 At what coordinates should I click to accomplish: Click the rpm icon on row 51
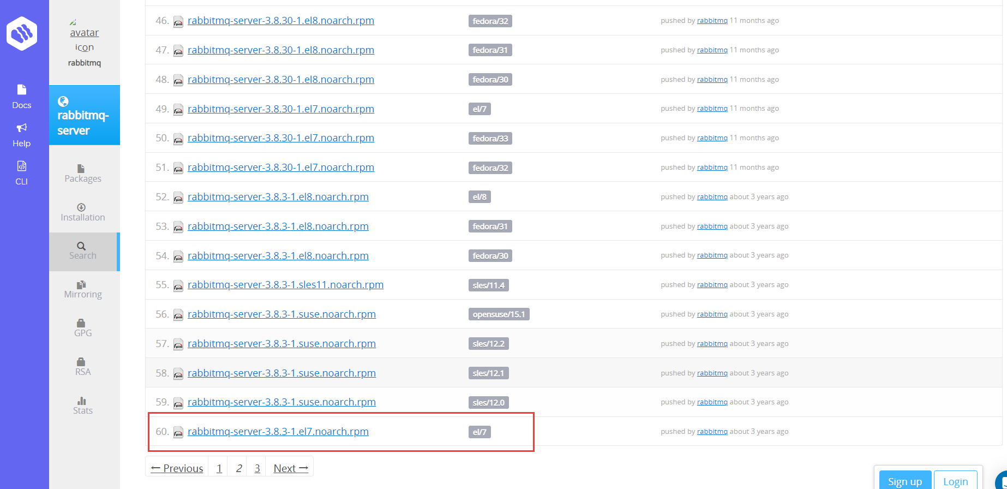[x=178, y=169]
